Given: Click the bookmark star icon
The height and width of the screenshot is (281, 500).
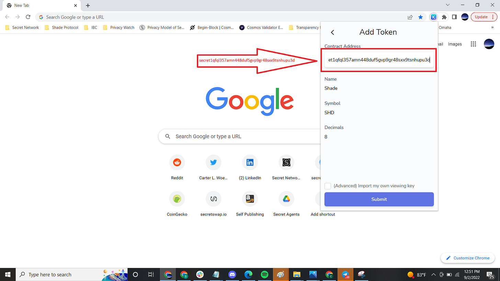Looking at the screenshot, I should click(420, 17).
